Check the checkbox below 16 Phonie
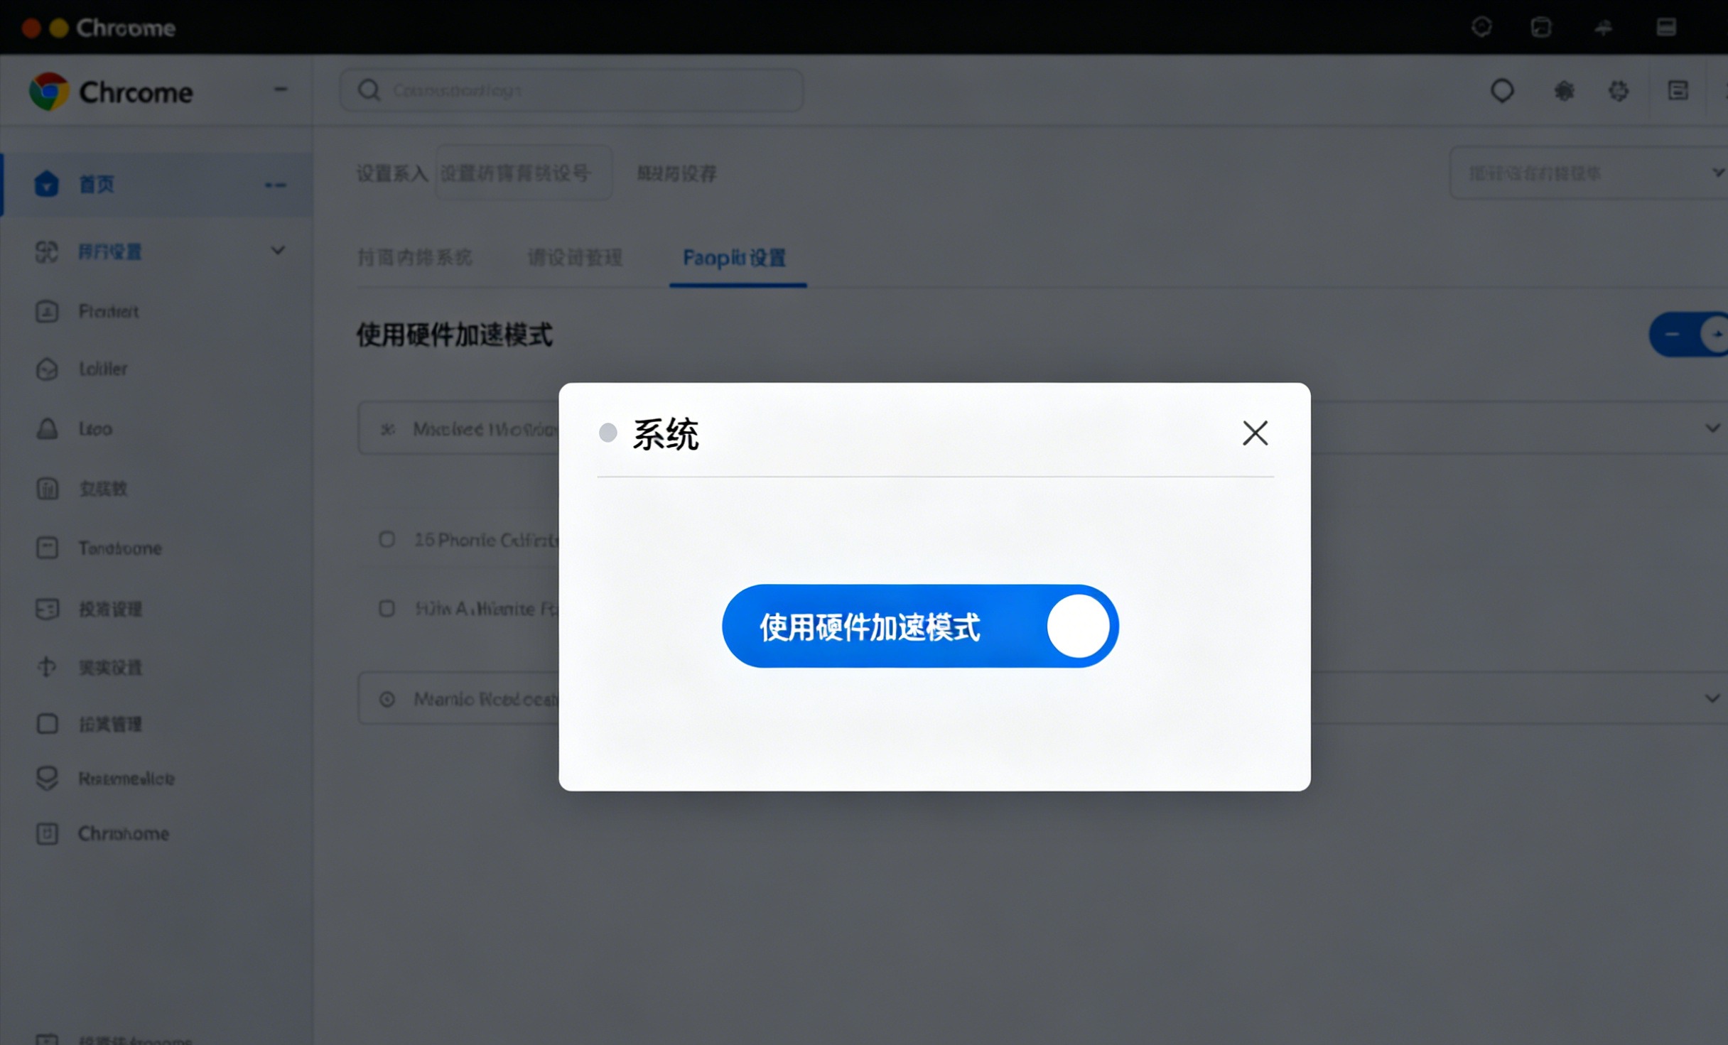The width and height of the screenshot is (1728, 1045). coord(387,609)
